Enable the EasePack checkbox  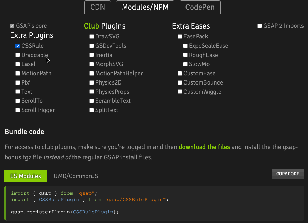click(x=180, y=37)
